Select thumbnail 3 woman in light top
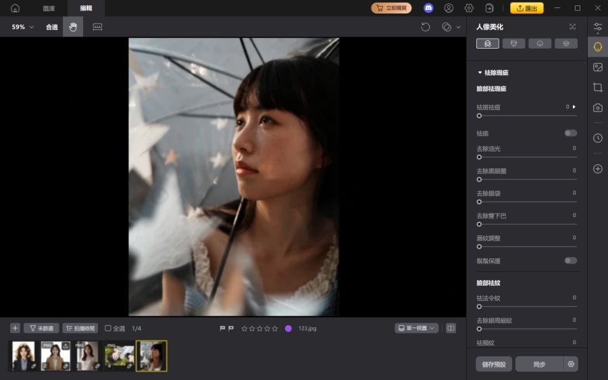 click(x=87, y=356)
